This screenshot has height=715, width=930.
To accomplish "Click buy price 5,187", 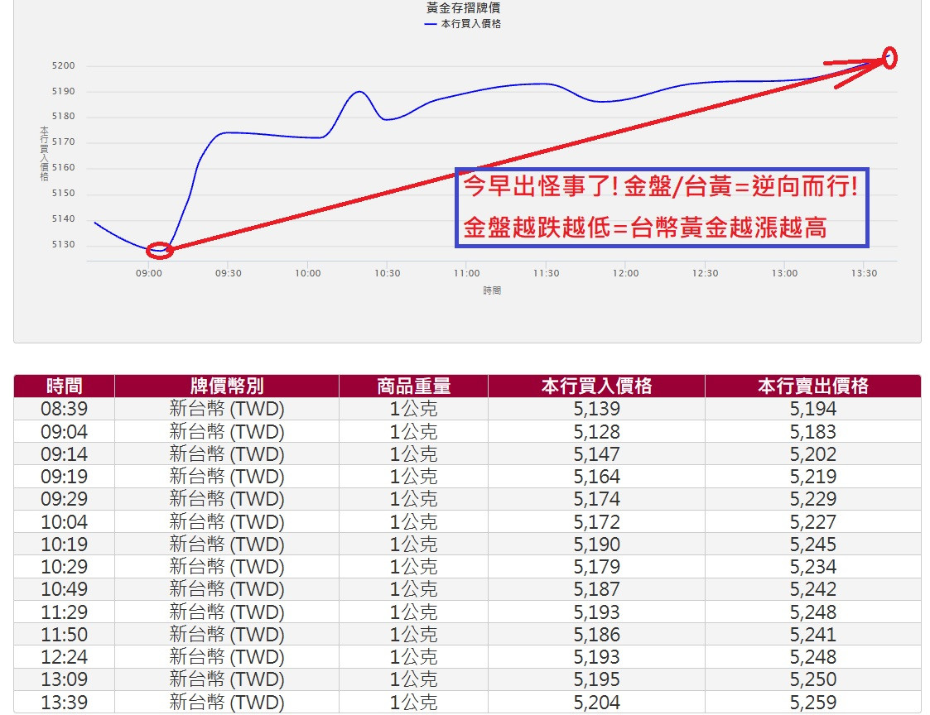I will tap(596, 589).
